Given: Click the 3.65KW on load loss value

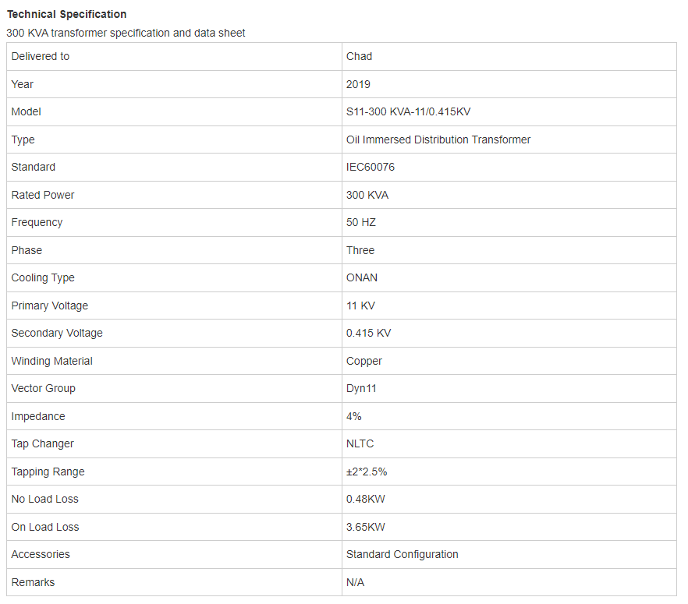Looking at the screenshot, I should (366, 527).
